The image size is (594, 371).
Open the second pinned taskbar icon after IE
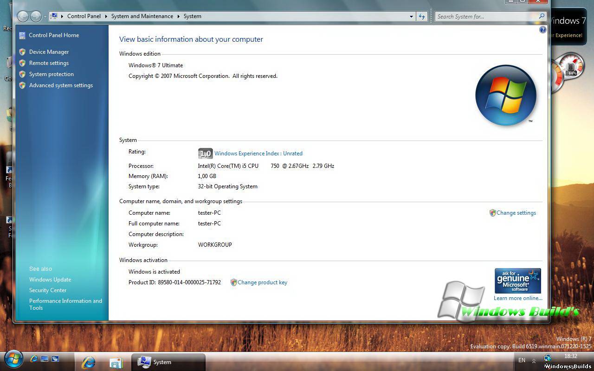tap(116, 362)
